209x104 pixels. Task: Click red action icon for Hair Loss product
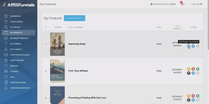click(193, 96)
